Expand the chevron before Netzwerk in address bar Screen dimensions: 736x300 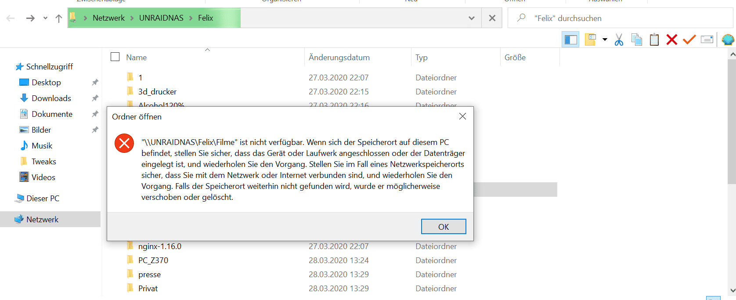[x=85, y=18]
